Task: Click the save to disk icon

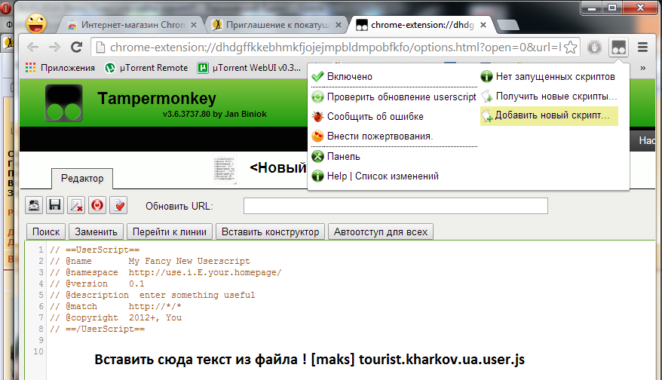Action: [34, 205]
